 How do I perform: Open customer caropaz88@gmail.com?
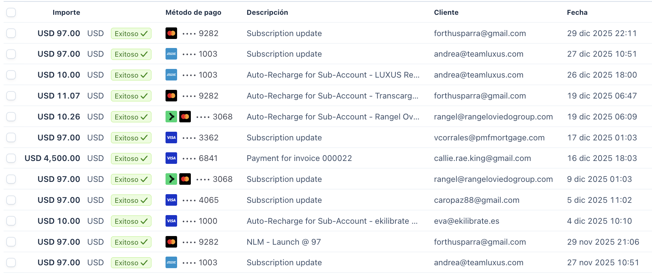[477, 200]
